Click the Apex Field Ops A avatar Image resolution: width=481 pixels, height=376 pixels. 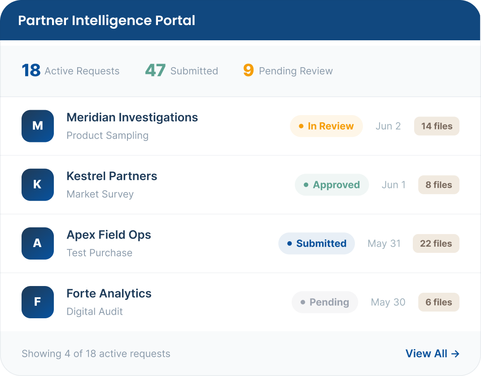[38, 244]
